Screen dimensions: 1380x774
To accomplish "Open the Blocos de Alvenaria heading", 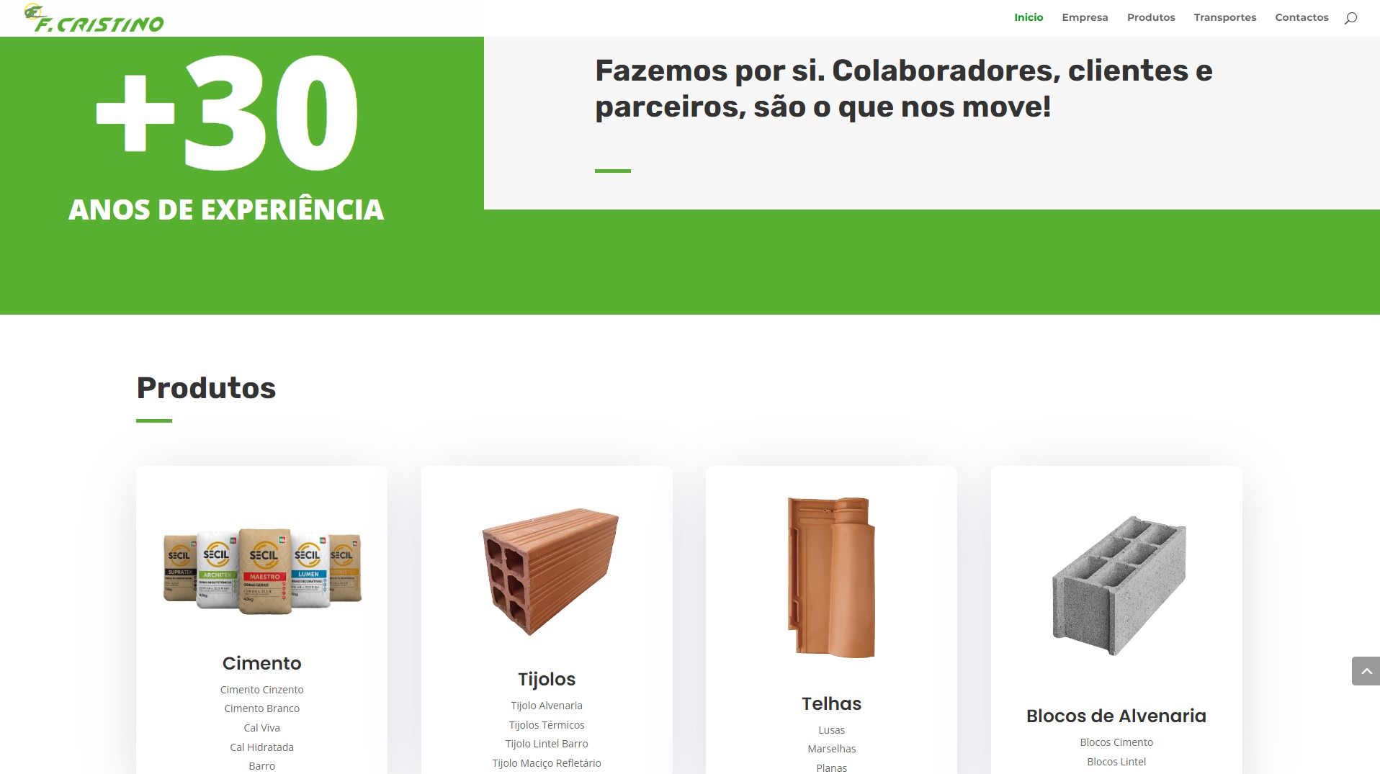I will (x=1116, y=716).
